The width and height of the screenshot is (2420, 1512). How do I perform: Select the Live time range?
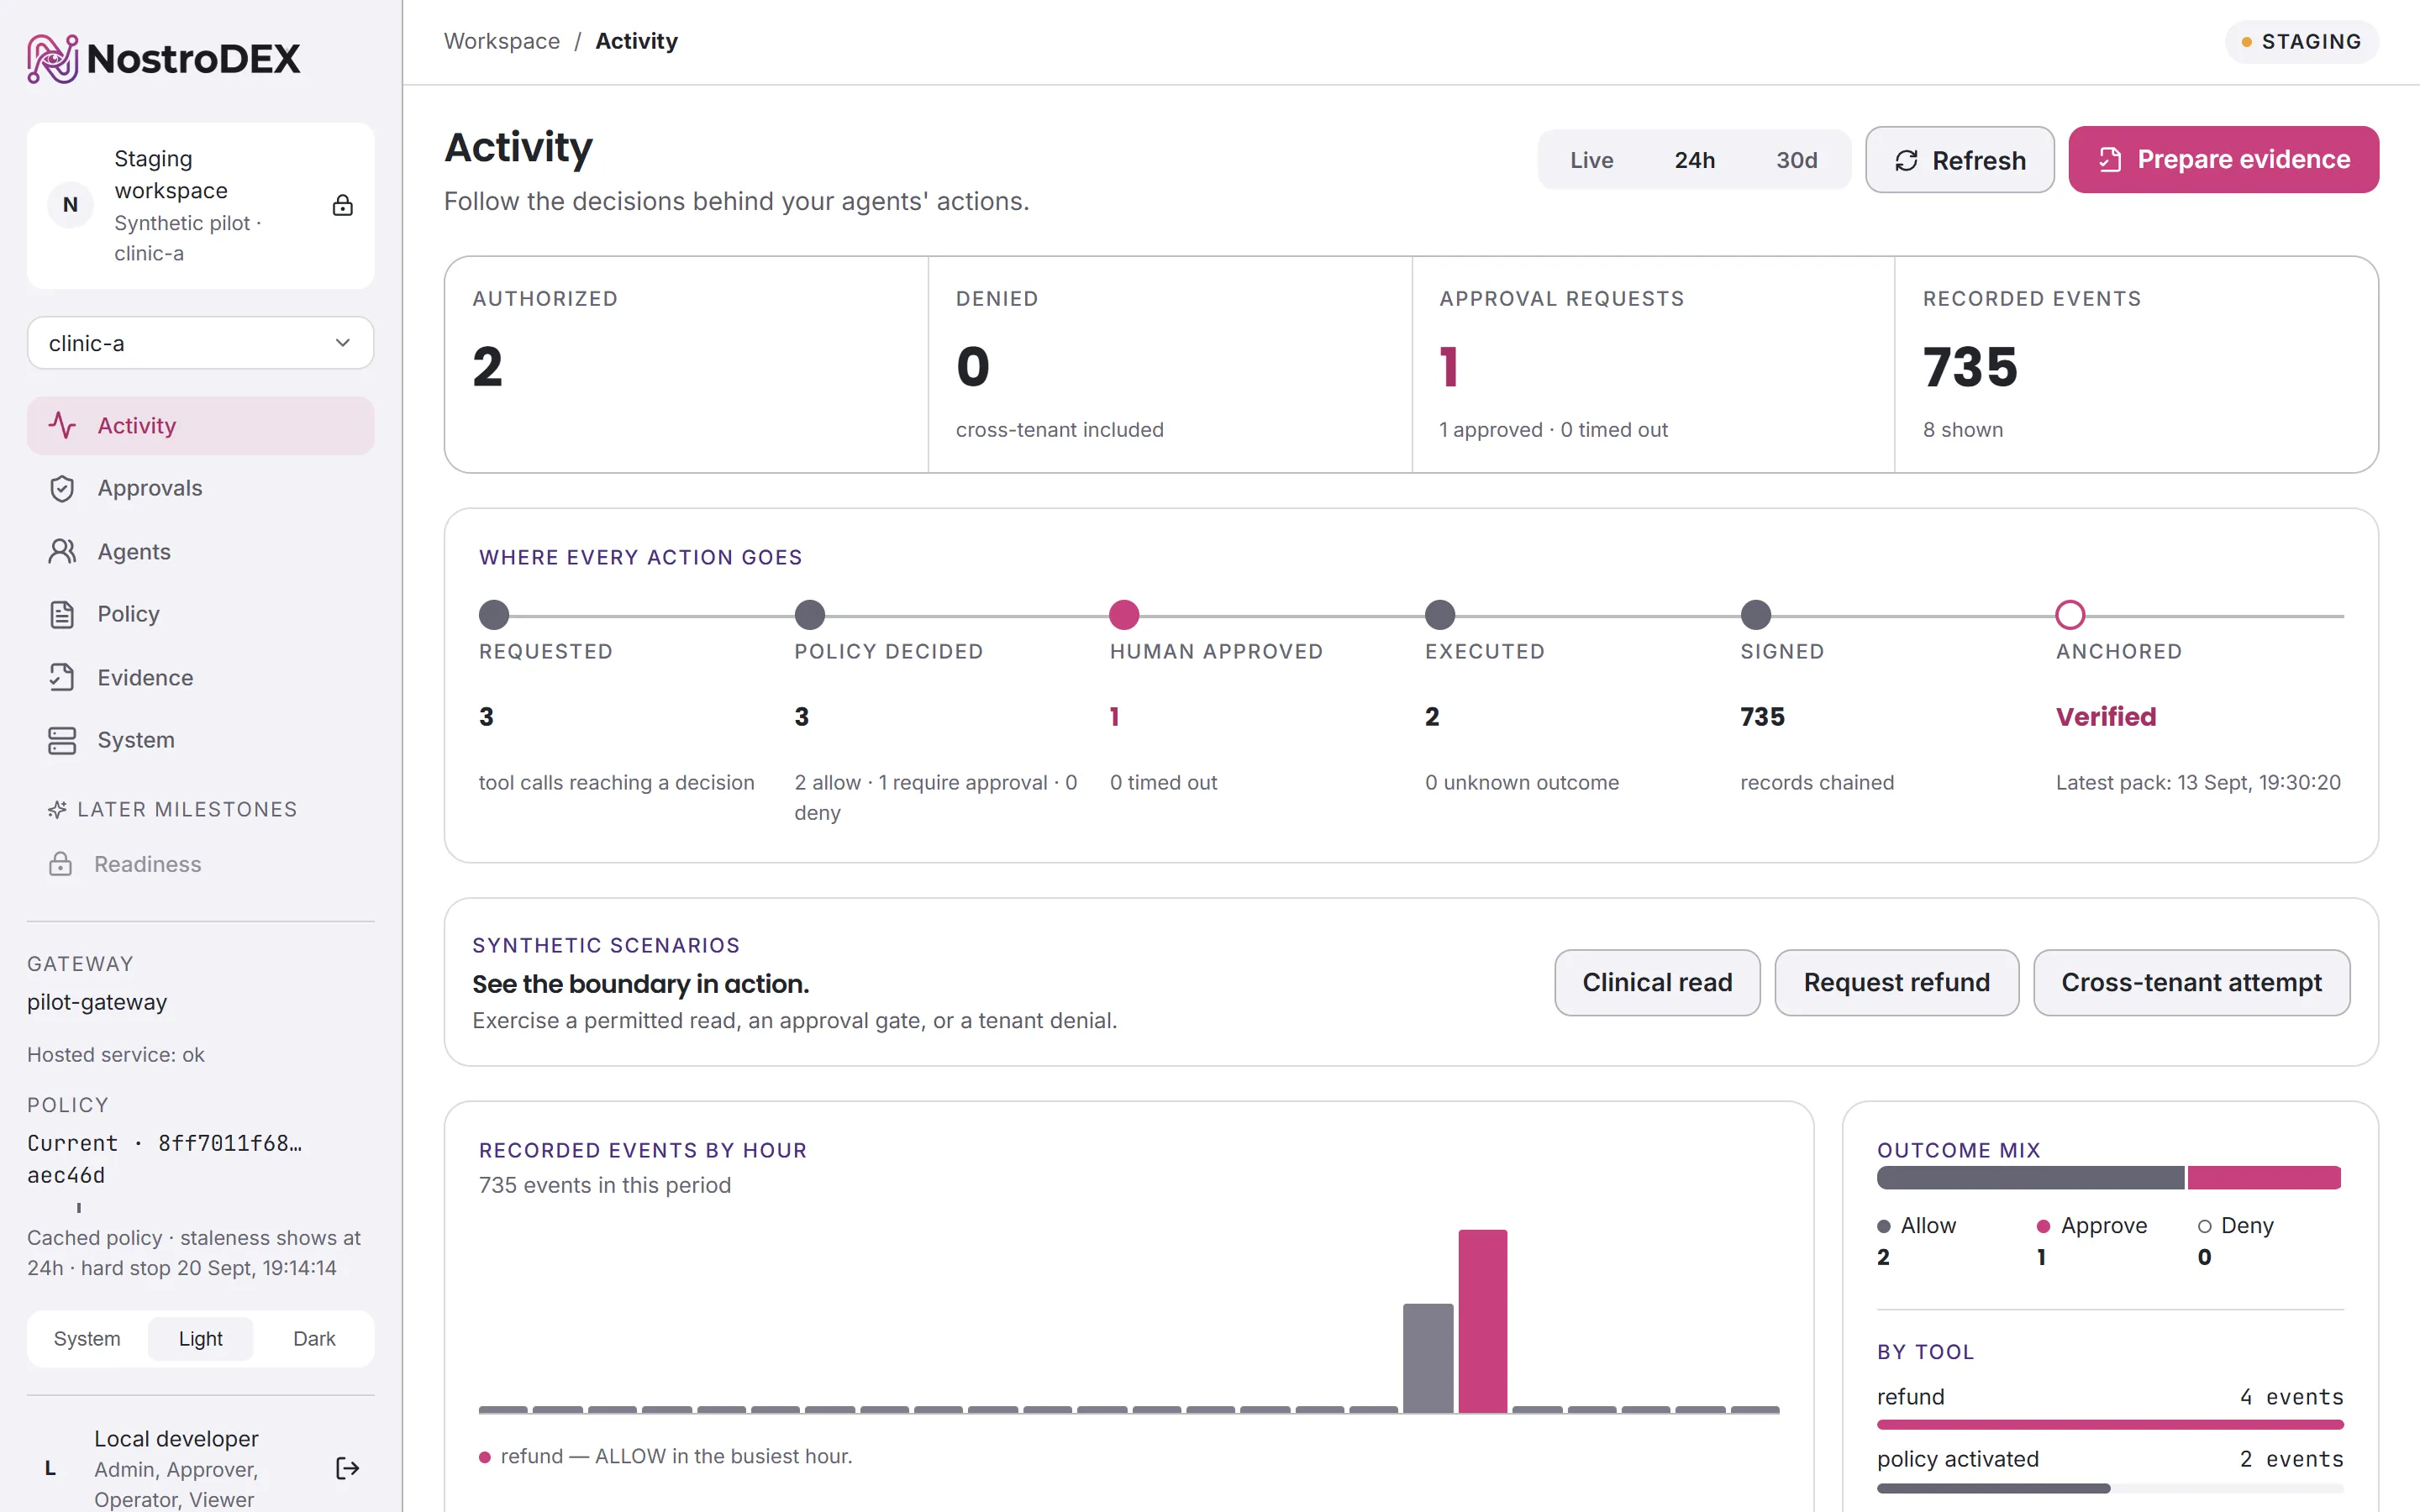[1591, 160]
